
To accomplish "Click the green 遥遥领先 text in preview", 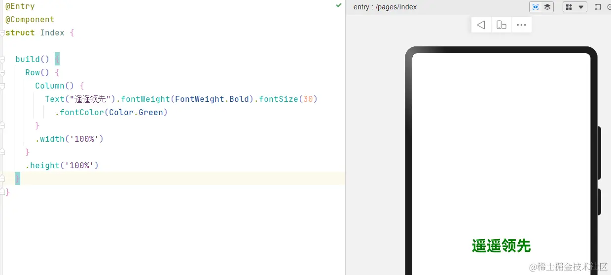I will click(x=501, y=246).
